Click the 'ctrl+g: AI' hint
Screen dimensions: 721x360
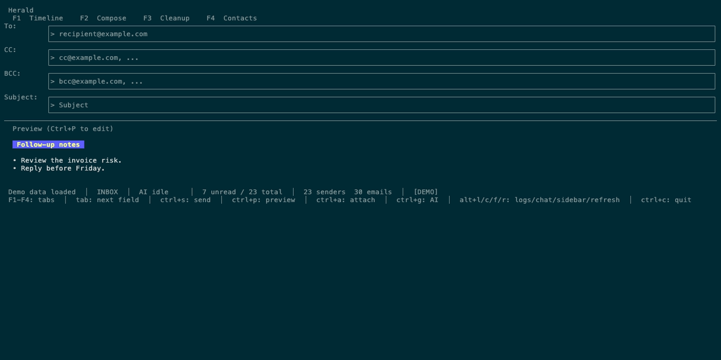point(417,200)
